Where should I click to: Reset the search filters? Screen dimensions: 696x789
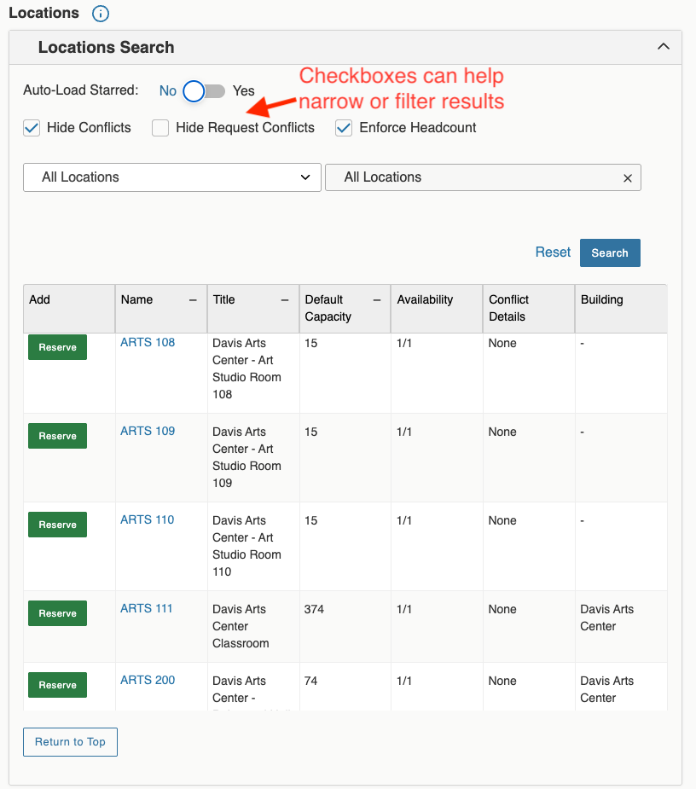(x=553, y=252)
